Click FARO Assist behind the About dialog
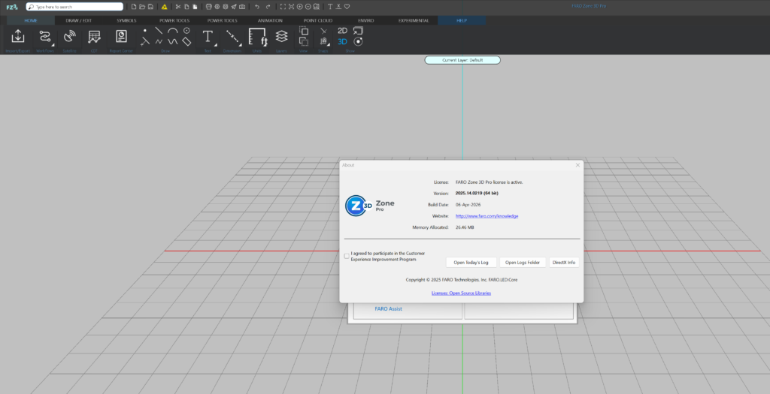This screenshot has width=770, height=394. tap(389, 308)
